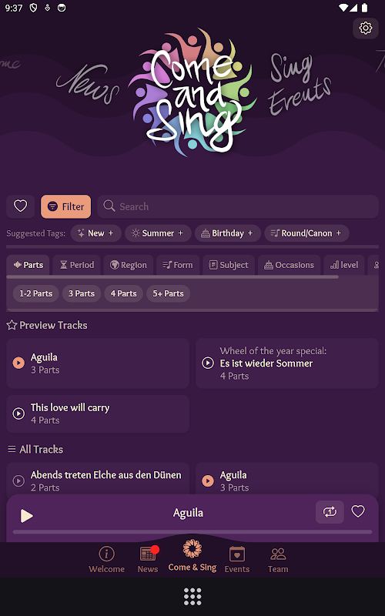Add the Round/Canon suggested tag

306,233
